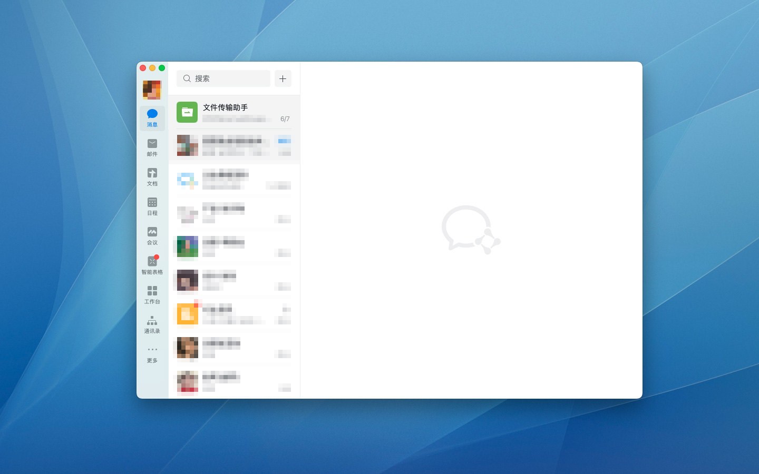
Task: Open the Mail (邮件) section
Action: [152, 147]
